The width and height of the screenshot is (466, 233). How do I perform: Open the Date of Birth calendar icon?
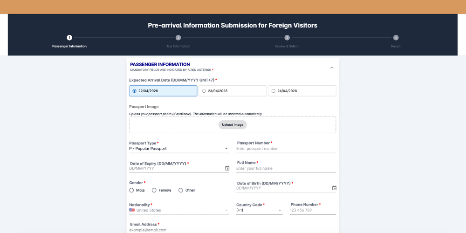[334, 188]
